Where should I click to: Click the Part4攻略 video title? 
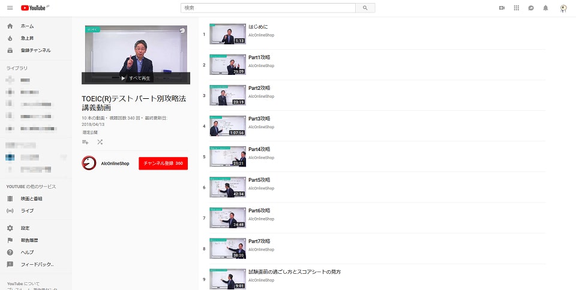259,149
